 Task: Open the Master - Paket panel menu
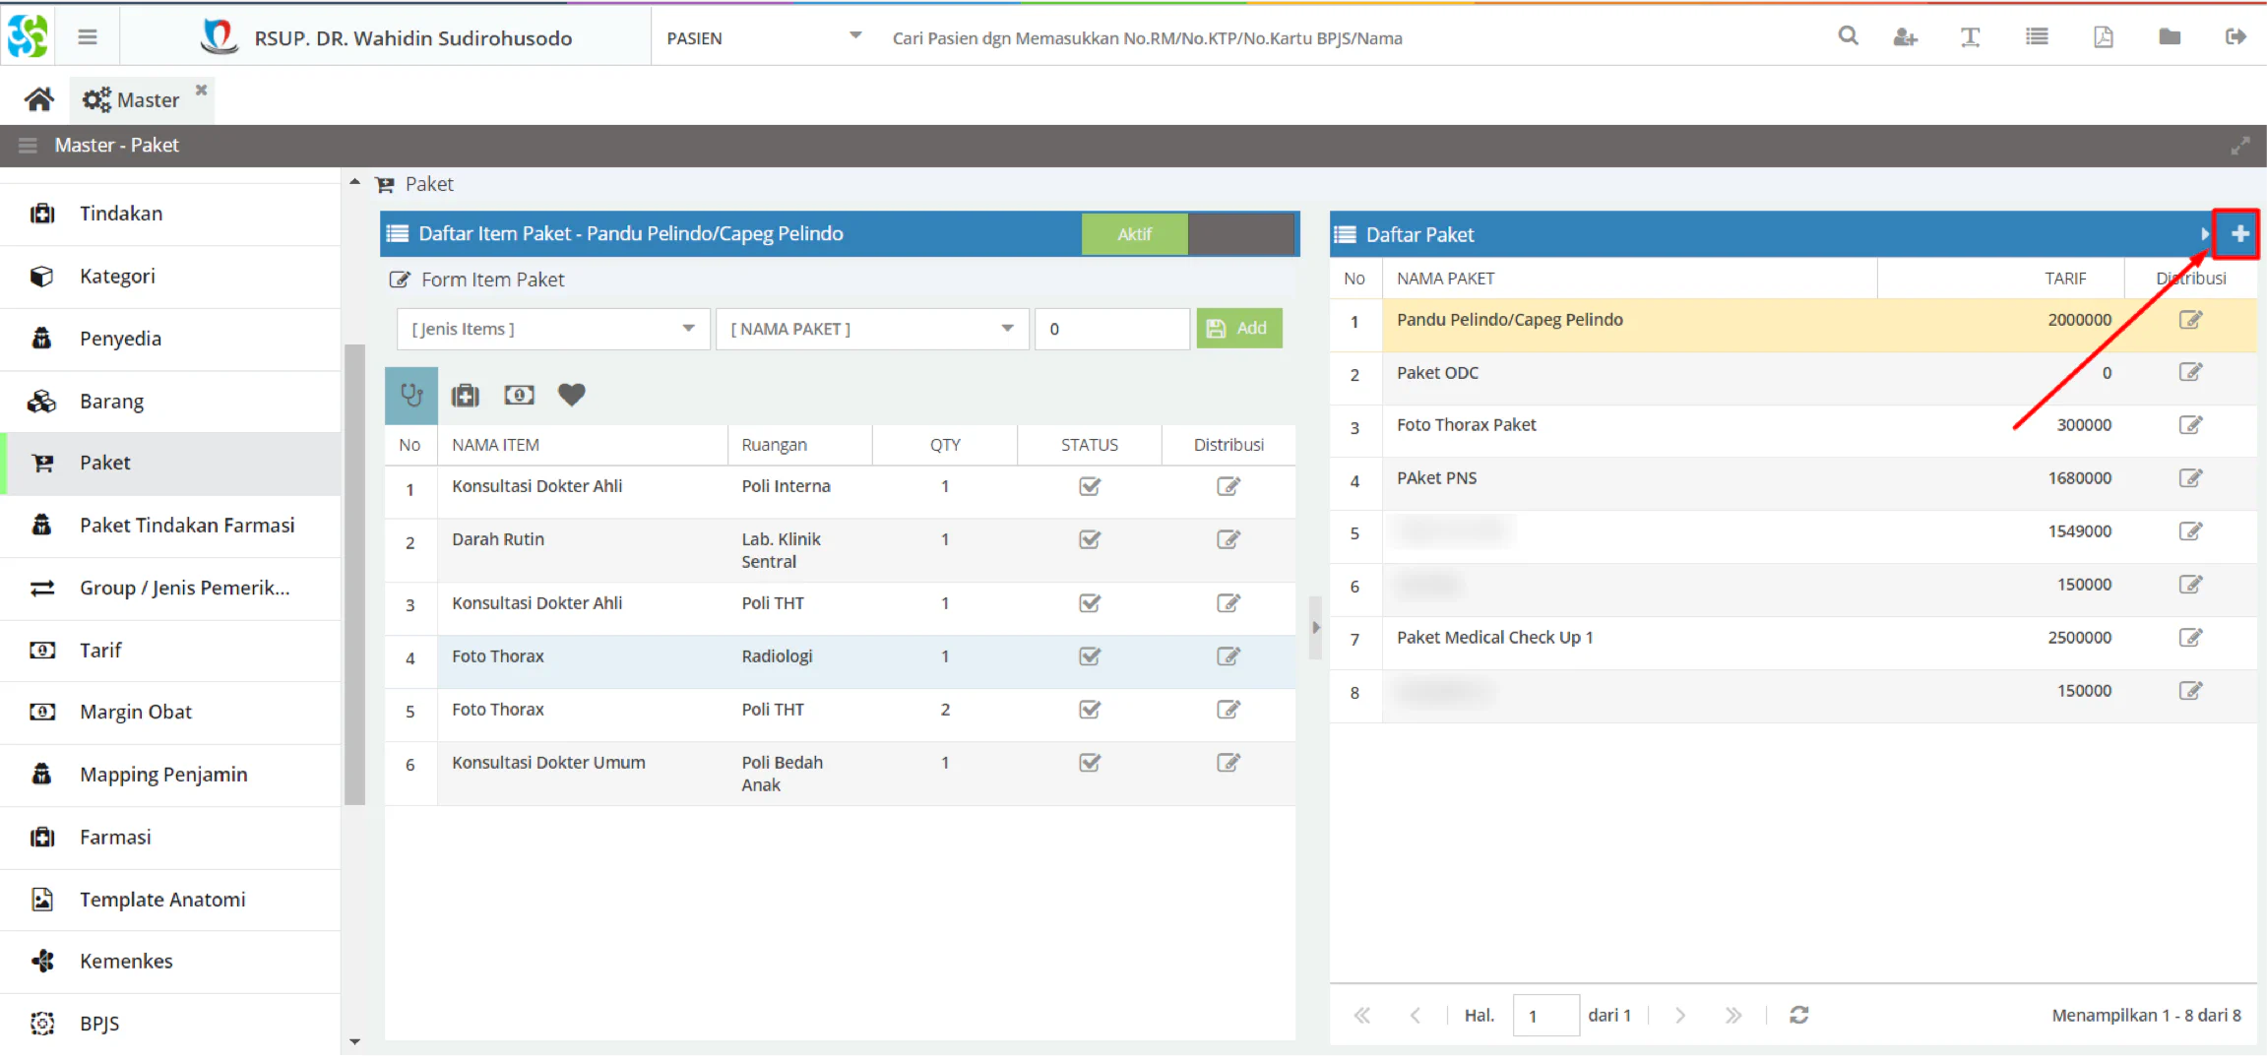[28, 146]
